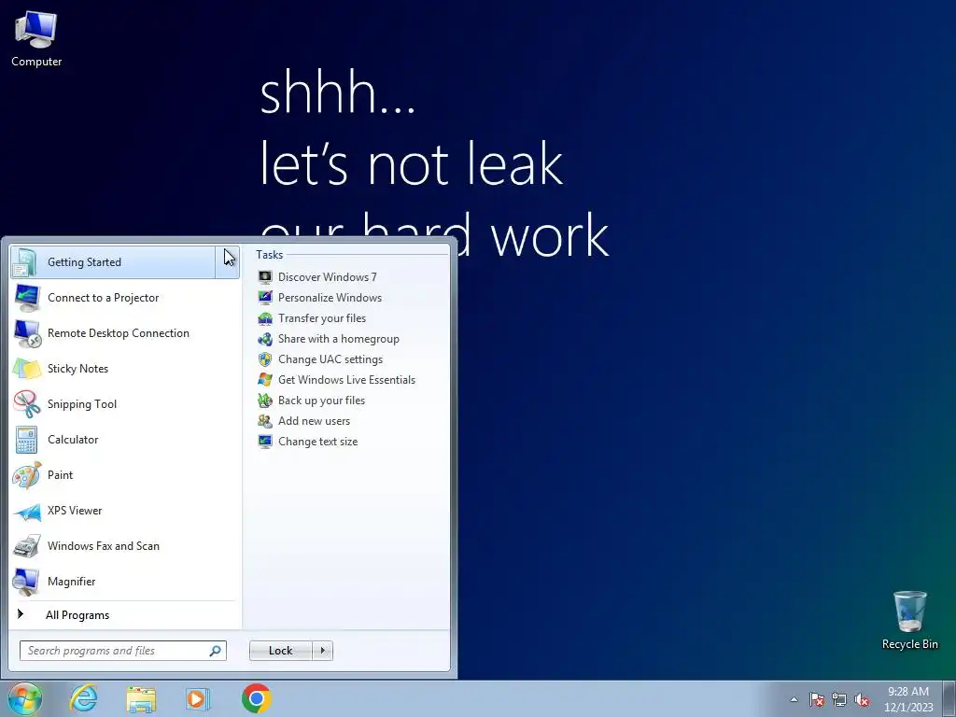Viewport: 956px width, 717px height.
Task: Click the Personalize Windows icon
Action: coord(265,298)
